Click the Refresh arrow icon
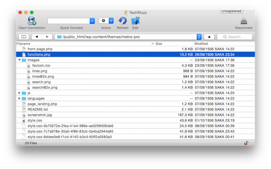Screen dimensions: 271x169 tap(122, 21)
